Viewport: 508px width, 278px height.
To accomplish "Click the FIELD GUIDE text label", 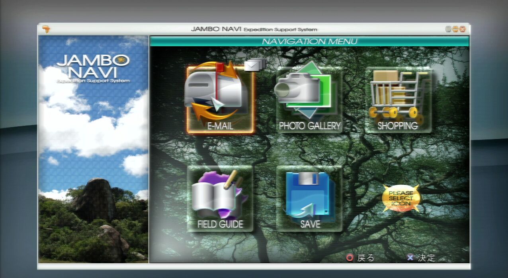I will click(x=220, y=224).
